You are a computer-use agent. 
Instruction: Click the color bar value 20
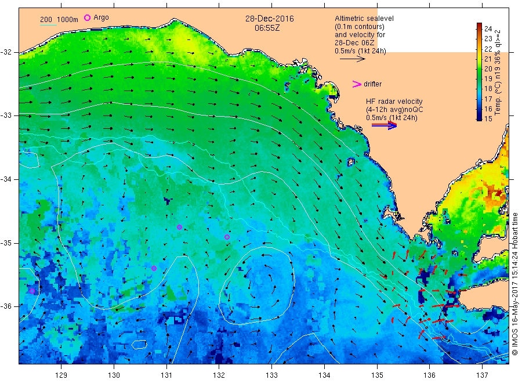click(488, 68)
